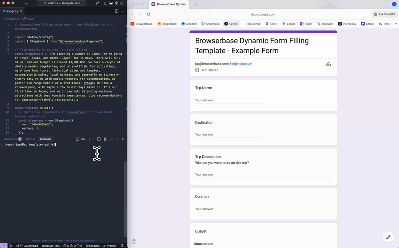Switch to the Output panel tab
This screenshot has width=399, height=248.
30,139
